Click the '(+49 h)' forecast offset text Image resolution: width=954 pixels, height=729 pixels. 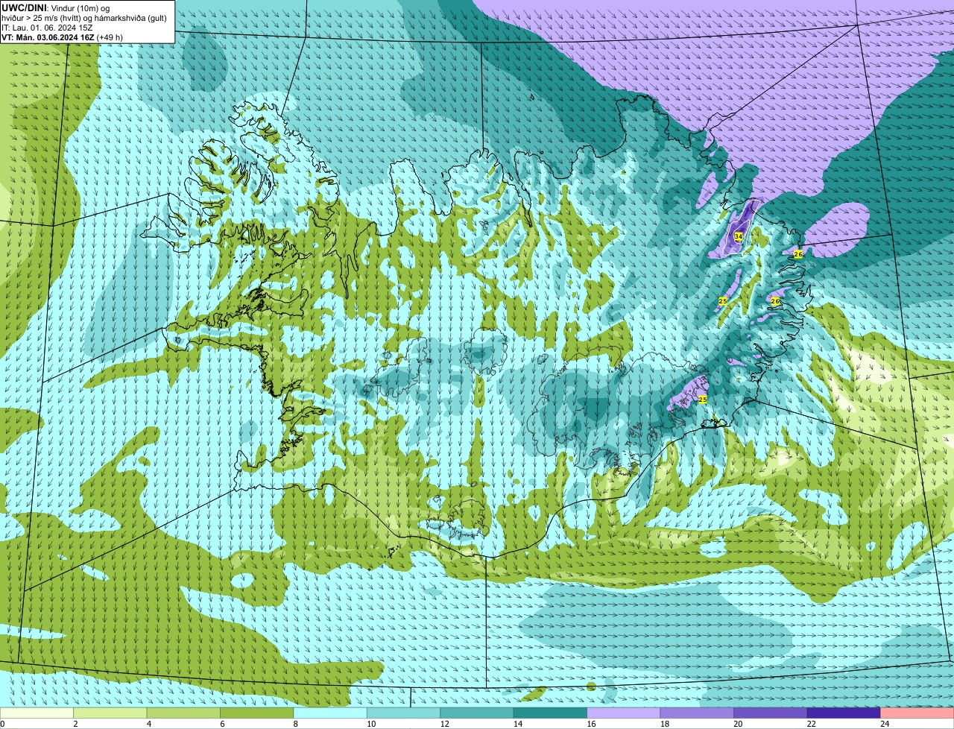click(x=110, y=37)
